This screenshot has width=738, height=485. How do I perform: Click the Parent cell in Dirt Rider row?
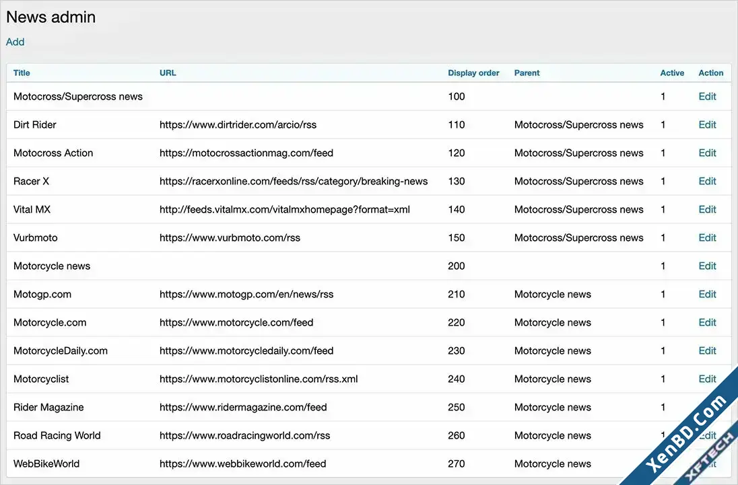tap(578, 124)
